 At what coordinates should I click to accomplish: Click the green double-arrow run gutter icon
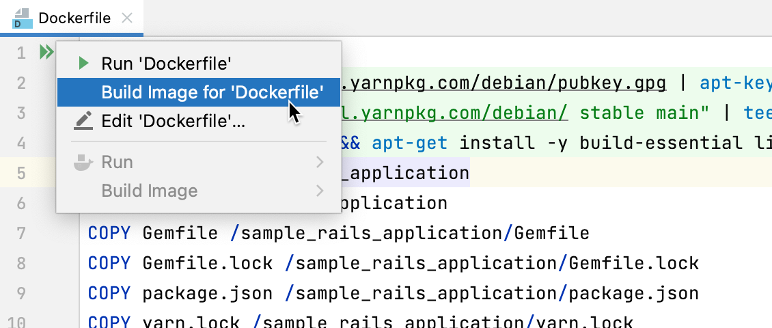tap(46, 52)
